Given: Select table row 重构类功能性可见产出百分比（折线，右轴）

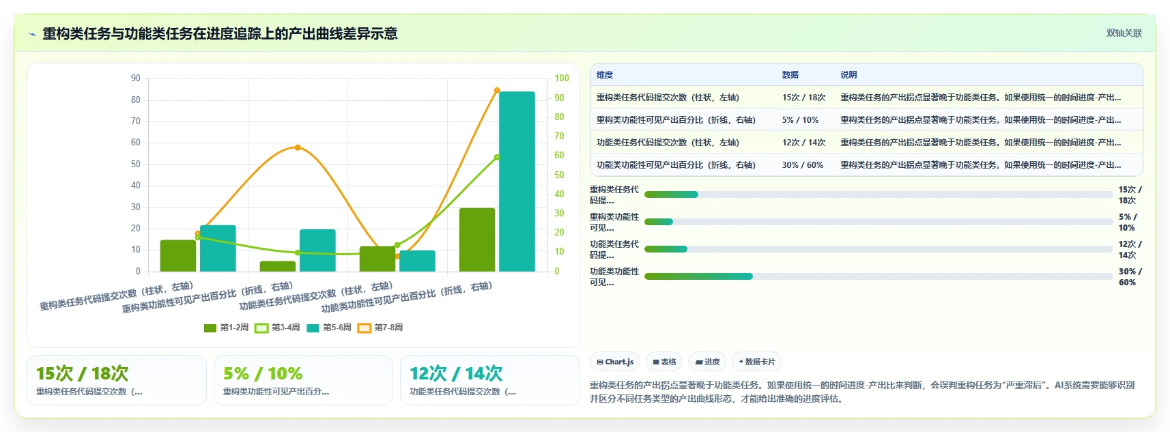Looking at the screenshot, I should 866,120.
